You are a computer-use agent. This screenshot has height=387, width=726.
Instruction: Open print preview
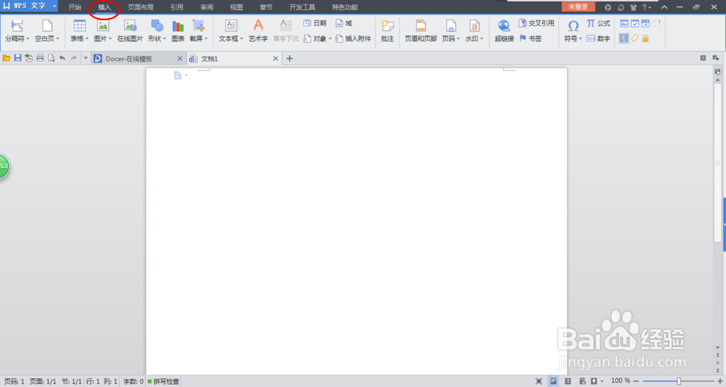pos(51,58)
